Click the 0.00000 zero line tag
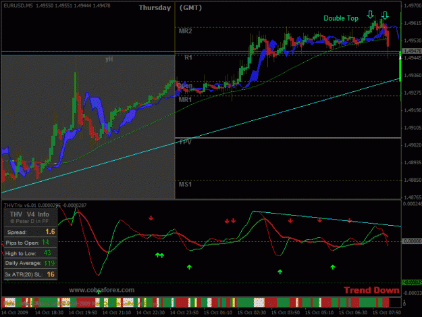422x317 pixels. 412,241
